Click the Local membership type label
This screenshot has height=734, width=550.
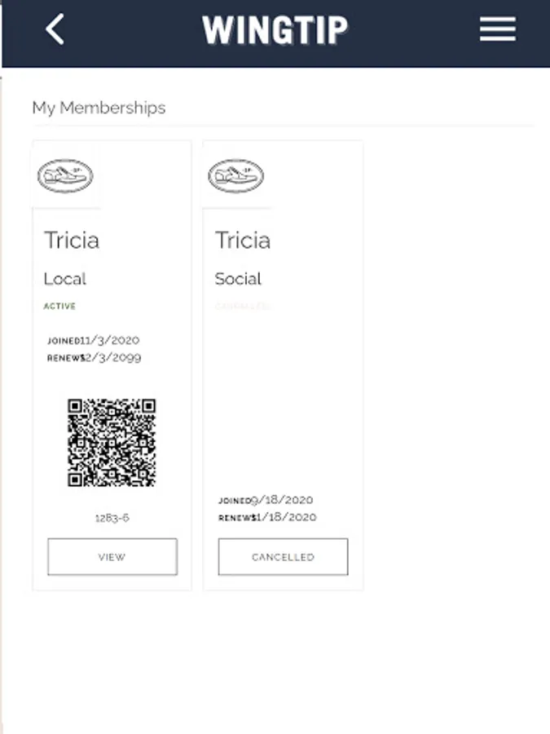click(x=65, y=279)
